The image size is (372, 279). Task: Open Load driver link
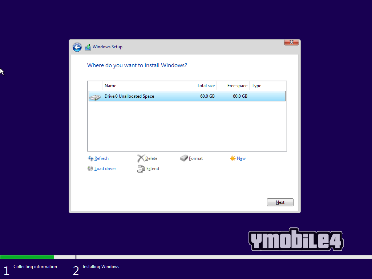click(105, 169)
